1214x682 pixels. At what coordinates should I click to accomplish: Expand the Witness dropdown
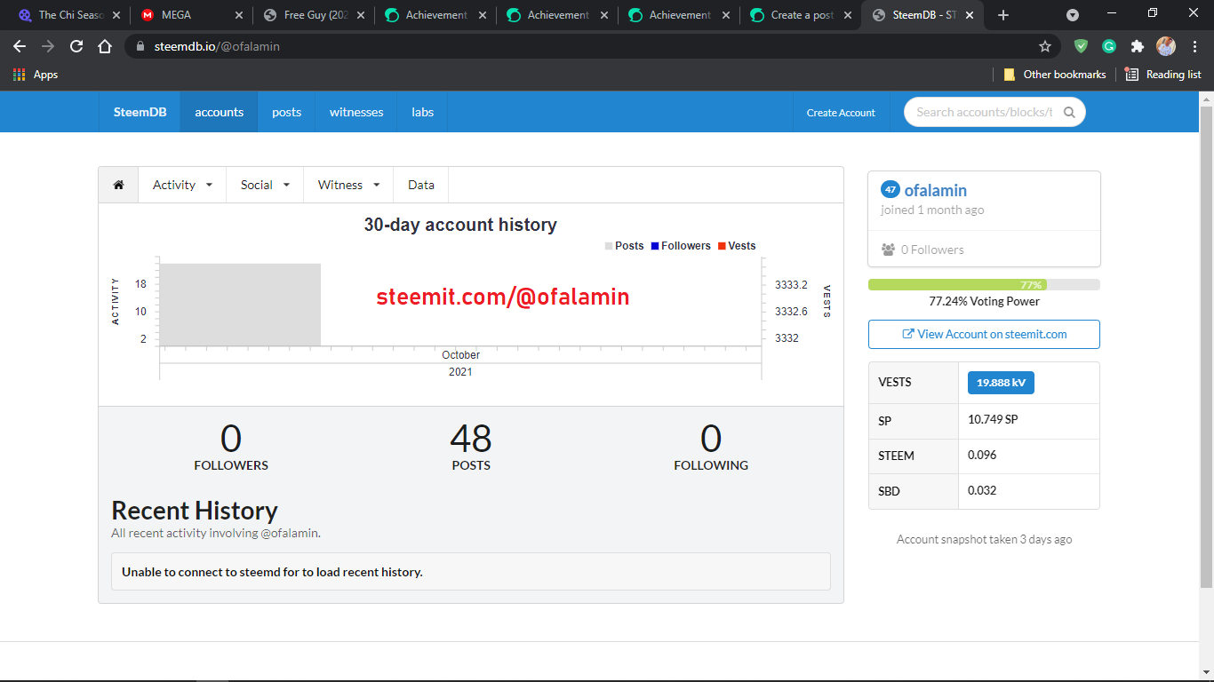[348, 185]
